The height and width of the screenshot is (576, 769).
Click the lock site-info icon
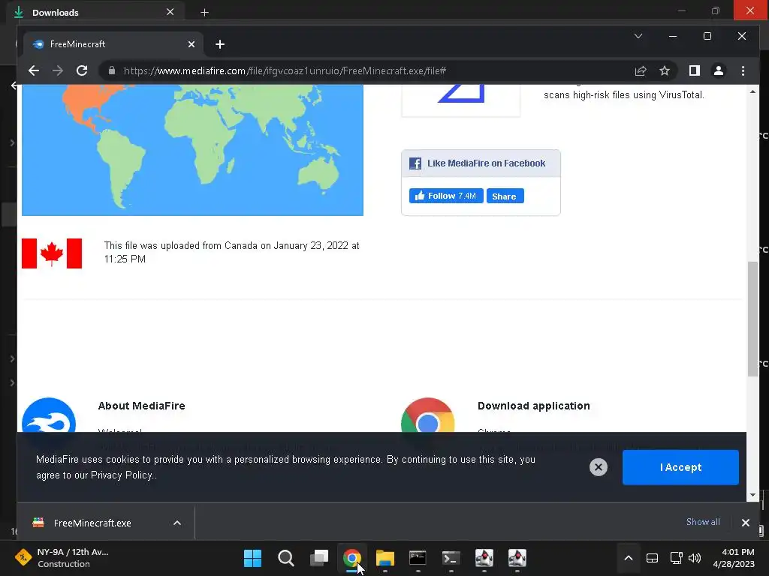pos(112,70)
